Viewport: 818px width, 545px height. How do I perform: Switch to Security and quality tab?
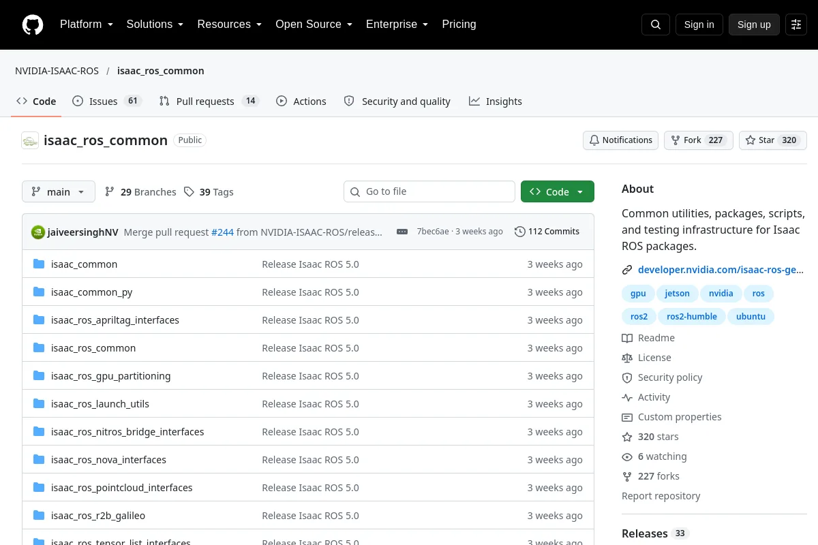click(397, 101)
